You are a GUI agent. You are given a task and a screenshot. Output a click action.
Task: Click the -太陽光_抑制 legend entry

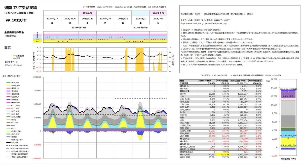click(14, 86)
